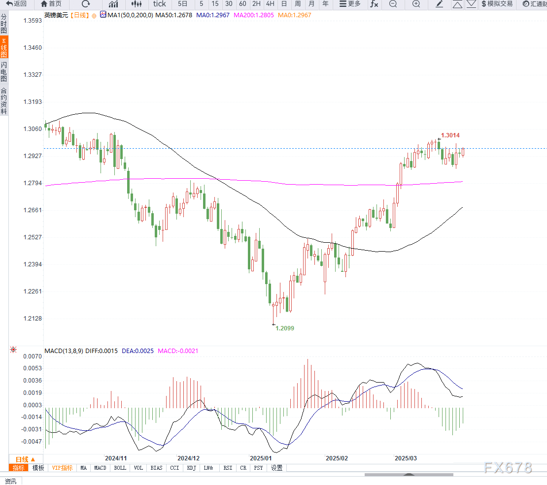
Task: Expand the 日线 period selector
Action: 26,459
